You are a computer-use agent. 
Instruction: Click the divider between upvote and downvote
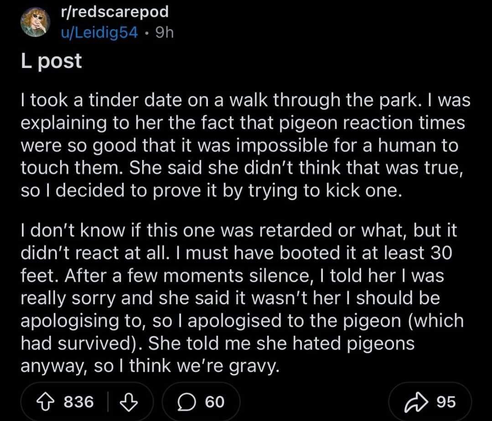(109, 402)
